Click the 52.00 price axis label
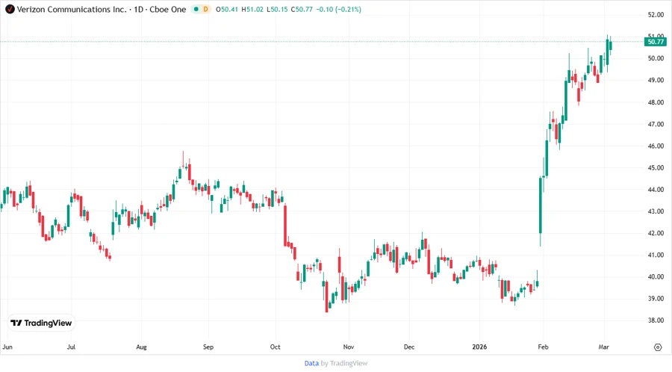Screen dimensions: 672x372 click(x=656, y=15)
